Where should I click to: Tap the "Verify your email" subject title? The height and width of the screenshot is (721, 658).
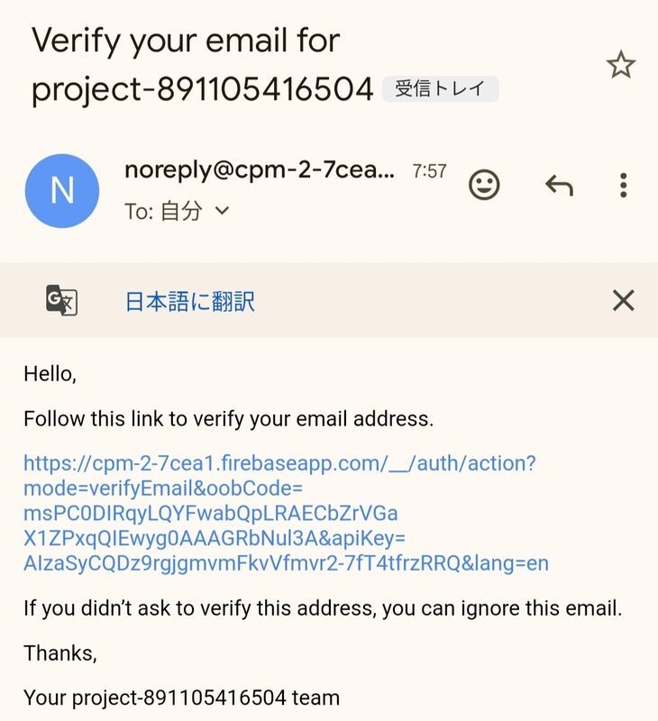pos(186,41)
